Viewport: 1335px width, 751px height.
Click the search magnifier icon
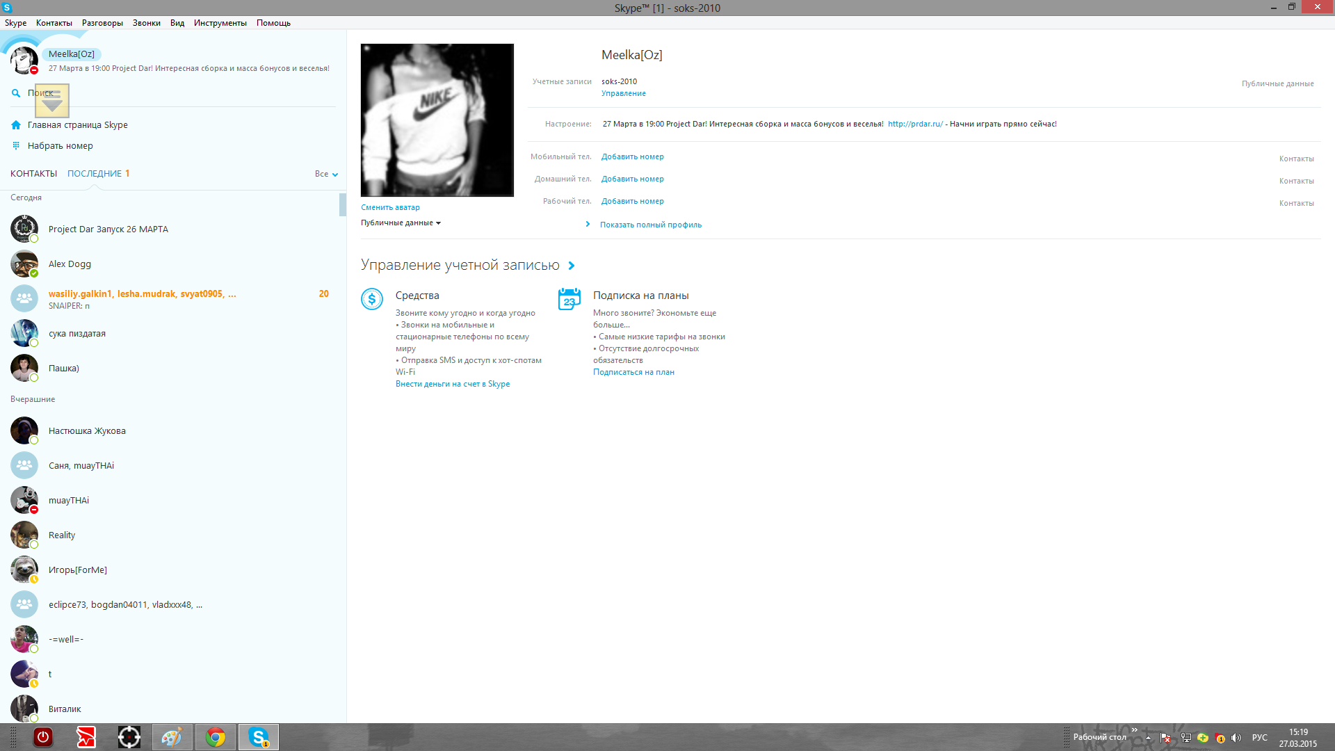click(16, 93)
